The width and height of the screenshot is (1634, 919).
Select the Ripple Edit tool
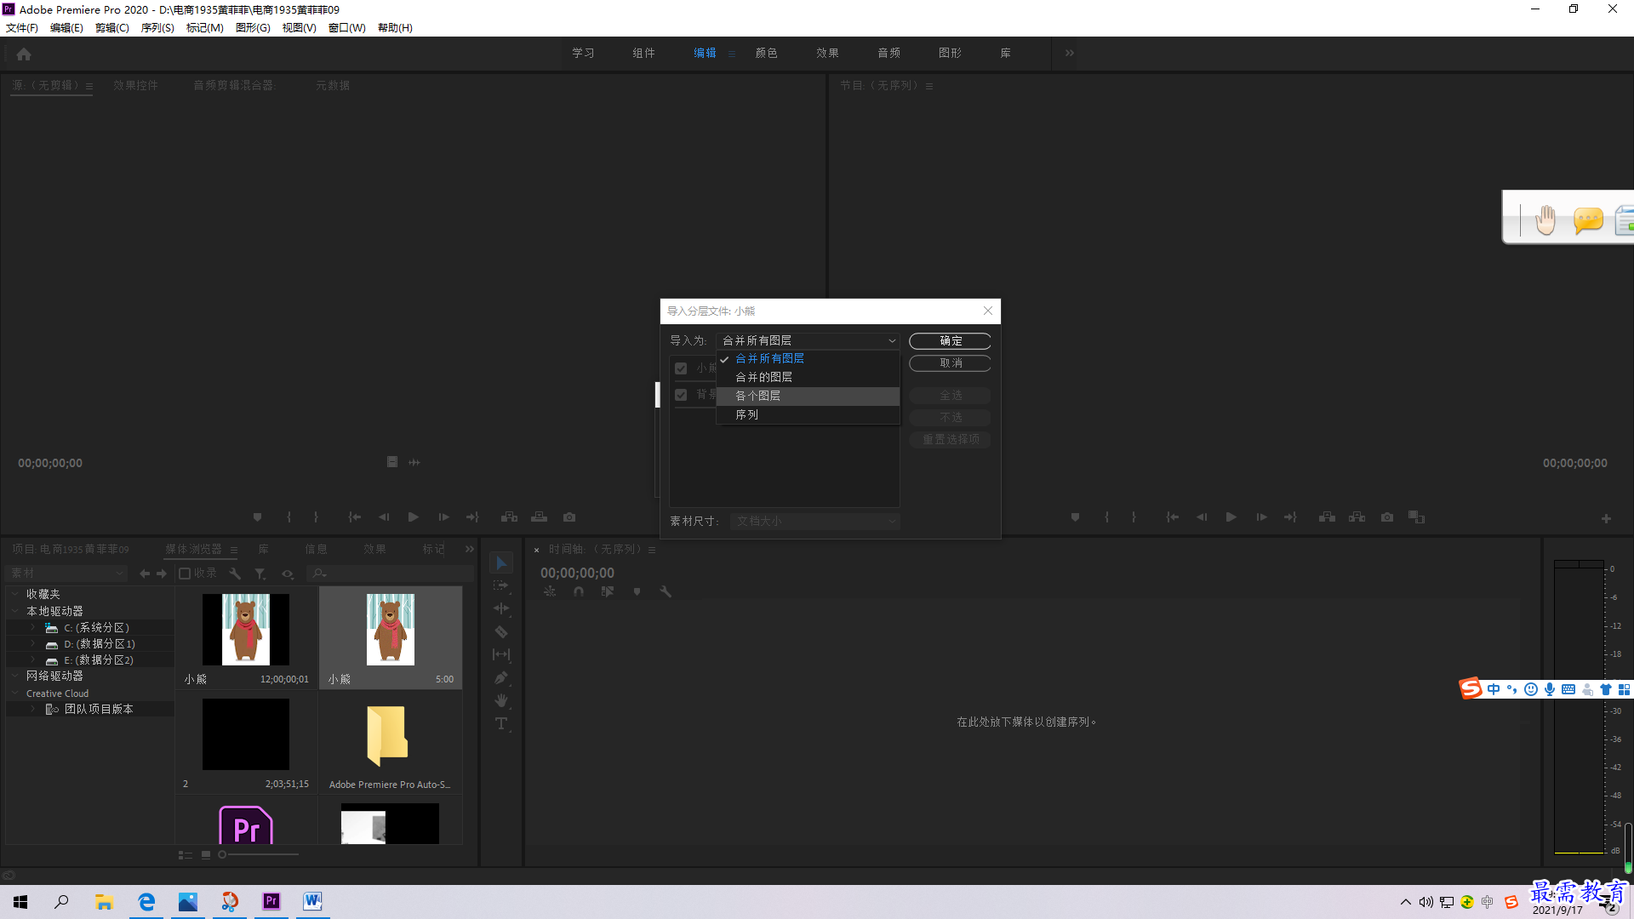coord(501,608)
